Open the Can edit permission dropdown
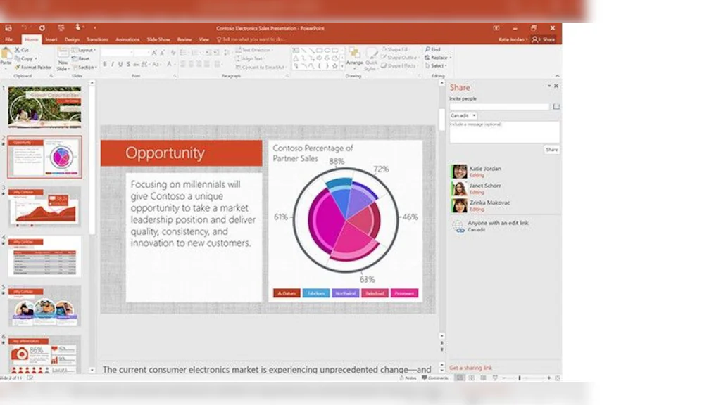The width and height of the screenshot is (721, 405). (x=463, y=116)
